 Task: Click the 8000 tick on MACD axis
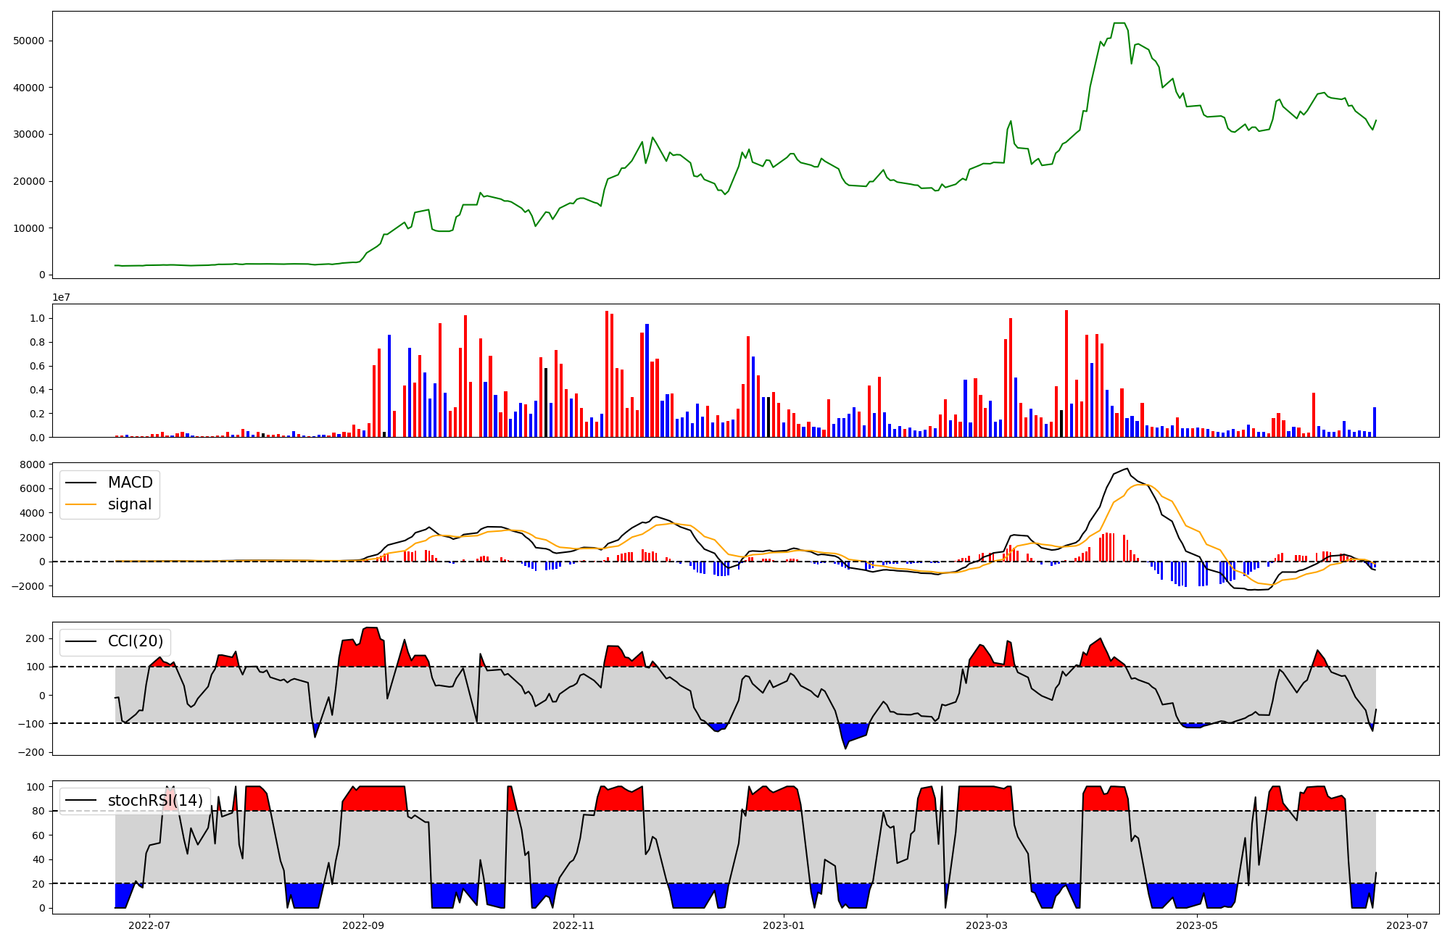[32, 464]
